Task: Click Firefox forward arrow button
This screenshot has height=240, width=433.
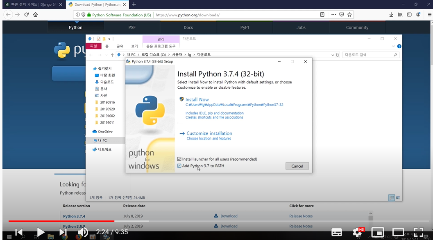Action: click(x=17, y=15)
